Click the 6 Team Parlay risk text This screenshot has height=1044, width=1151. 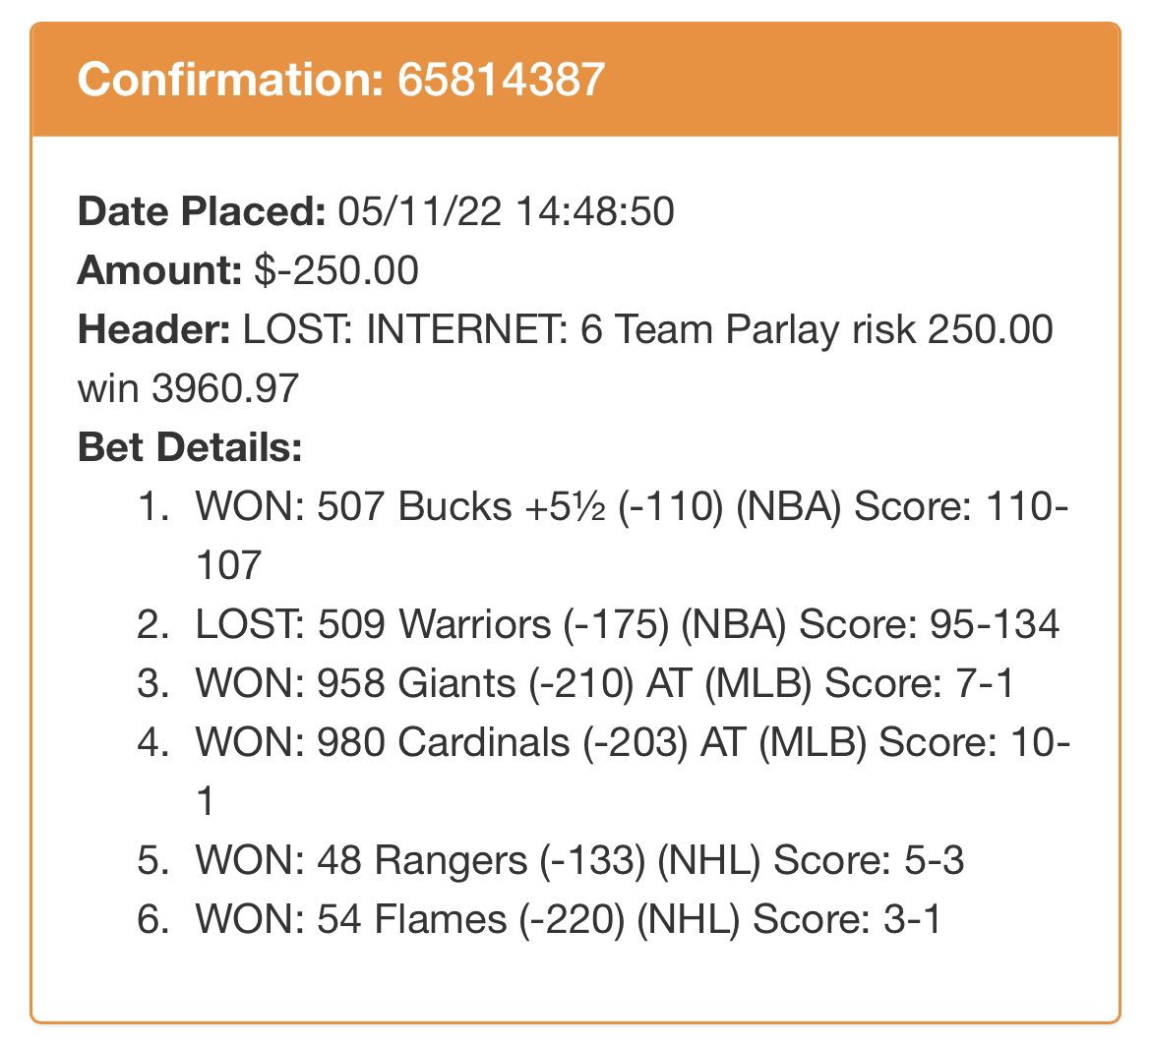tap(748, 328)
